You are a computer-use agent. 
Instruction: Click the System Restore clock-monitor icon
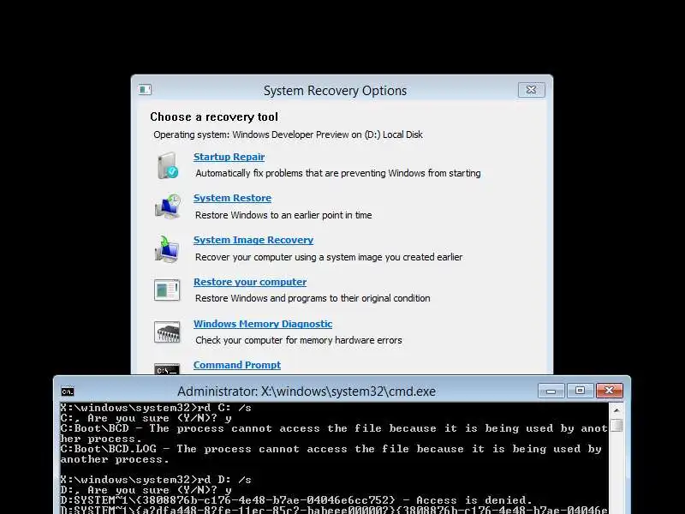pyautogui.click(x=167, y=206)
